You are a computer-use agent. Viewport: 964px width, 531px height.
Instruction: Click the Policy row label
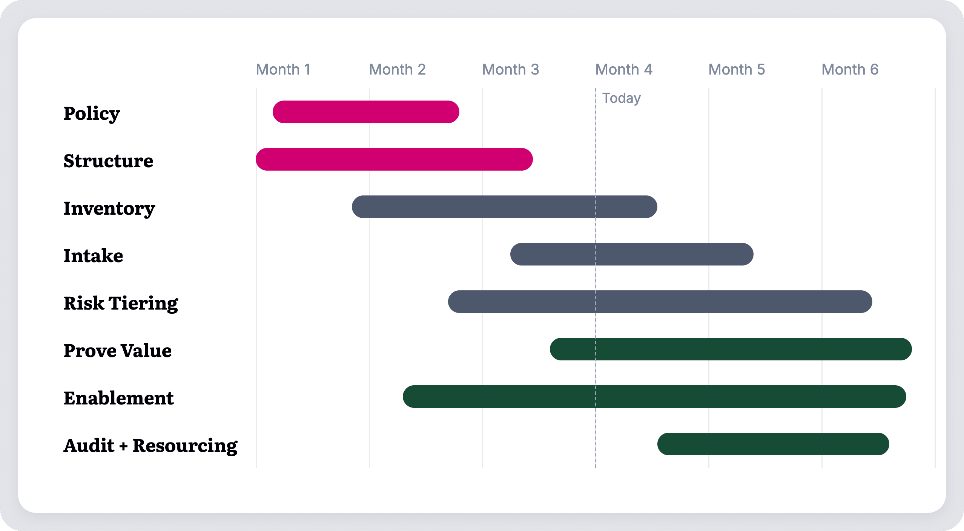pyautogui.click(x=92, y=114)
